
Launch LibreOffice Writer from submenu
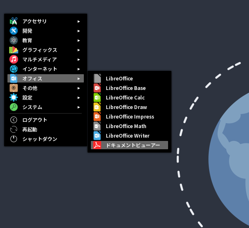pos(129,136)
